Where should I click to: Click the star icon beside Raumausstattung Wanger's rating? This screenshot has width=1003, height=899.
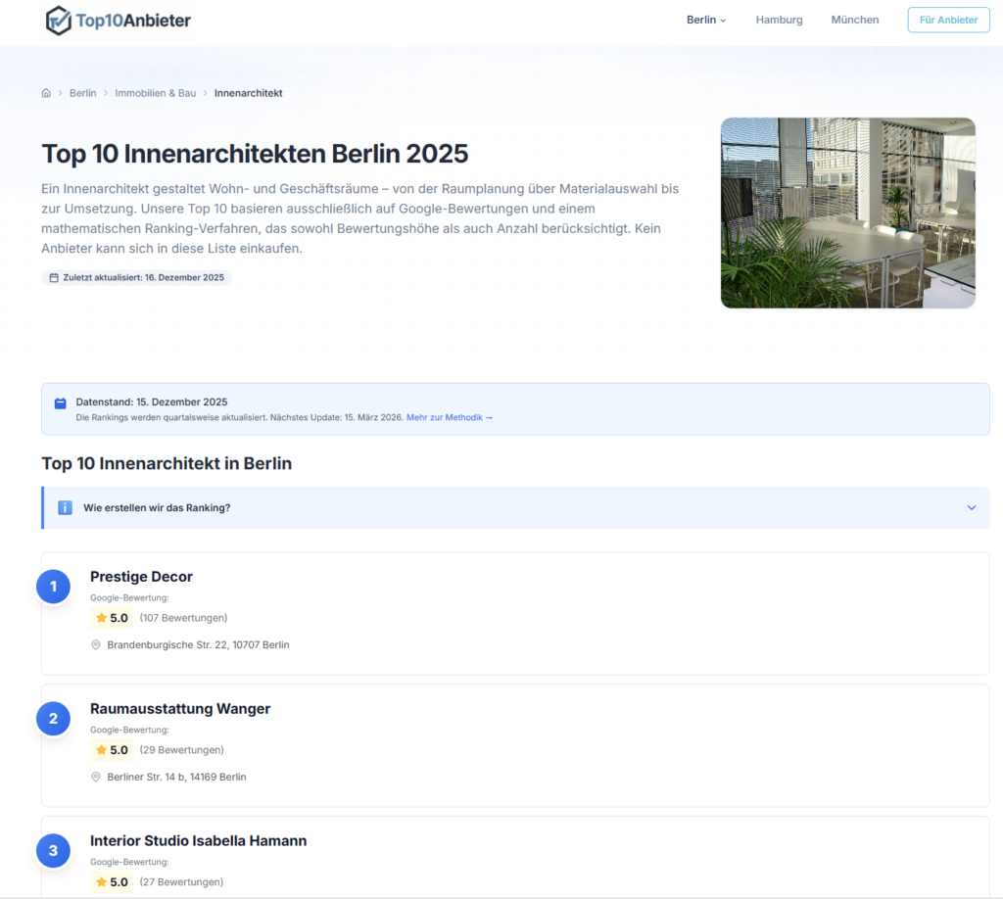coord(100,750)
